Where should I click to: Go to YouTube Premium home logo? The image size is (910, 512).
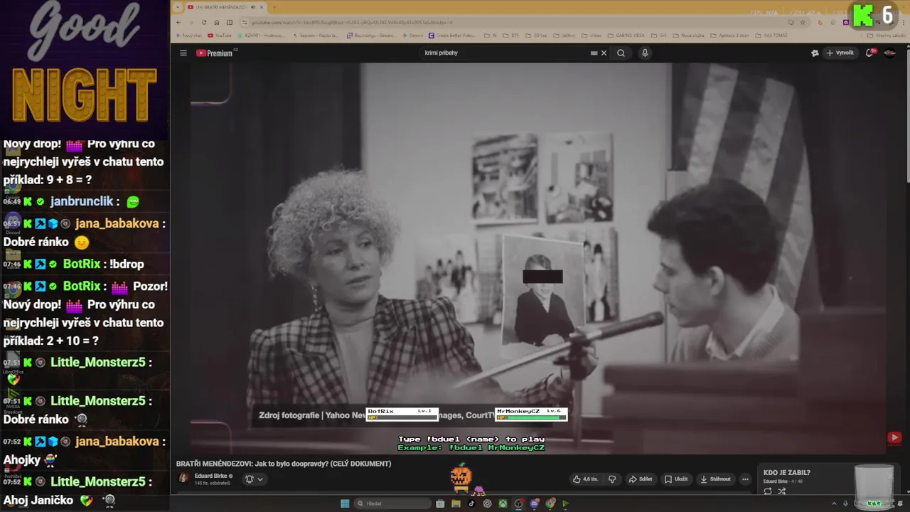tap(215, 53)
